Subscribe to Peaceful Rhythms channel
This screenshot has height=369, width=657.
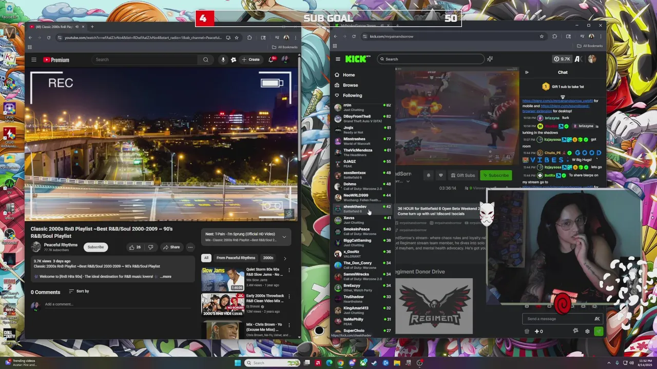(95, 247)
